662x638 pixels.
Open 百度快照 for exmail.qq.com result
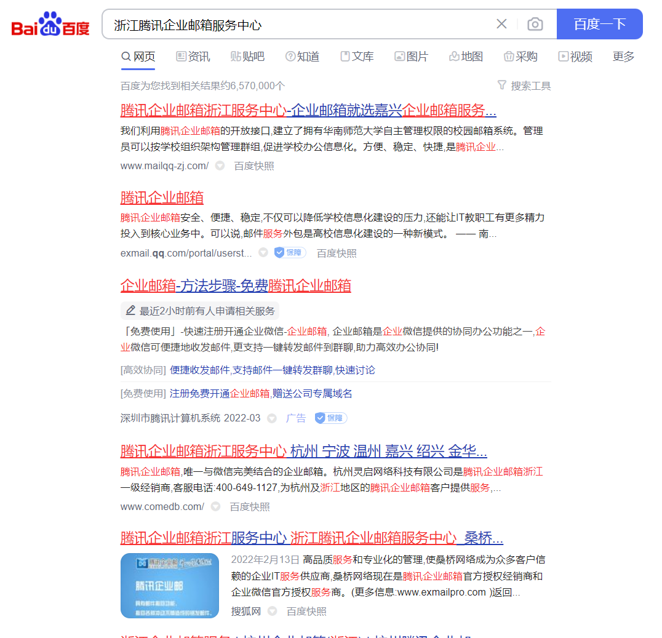tap(337, 253)
